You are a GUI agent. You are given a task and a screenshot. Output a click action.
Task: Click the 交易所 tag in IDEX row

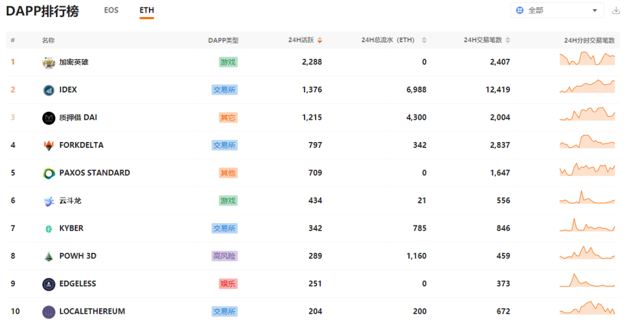(225, 90)
